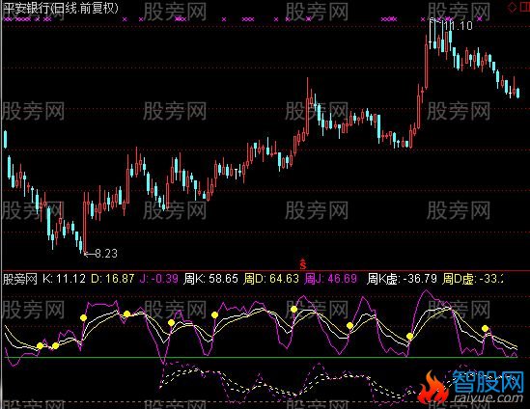
Task: Click the D: 16.87 indicator value
Action: [x=113, y=279]
